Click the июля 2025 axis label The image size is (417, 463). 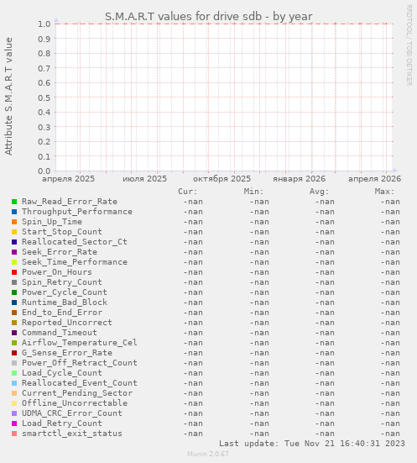(145, 179)
